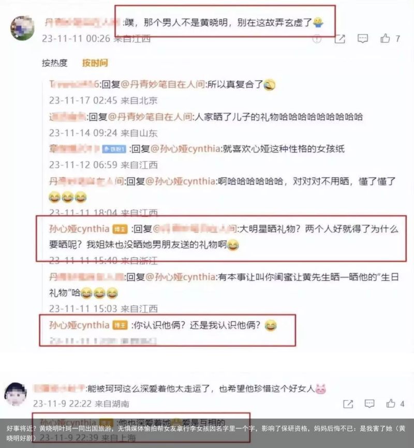This screenshot has width=414, height=448.
Task: Click @丹青妙笔自在人间 mention in 所以真复合了 reply
Action: 162,84
